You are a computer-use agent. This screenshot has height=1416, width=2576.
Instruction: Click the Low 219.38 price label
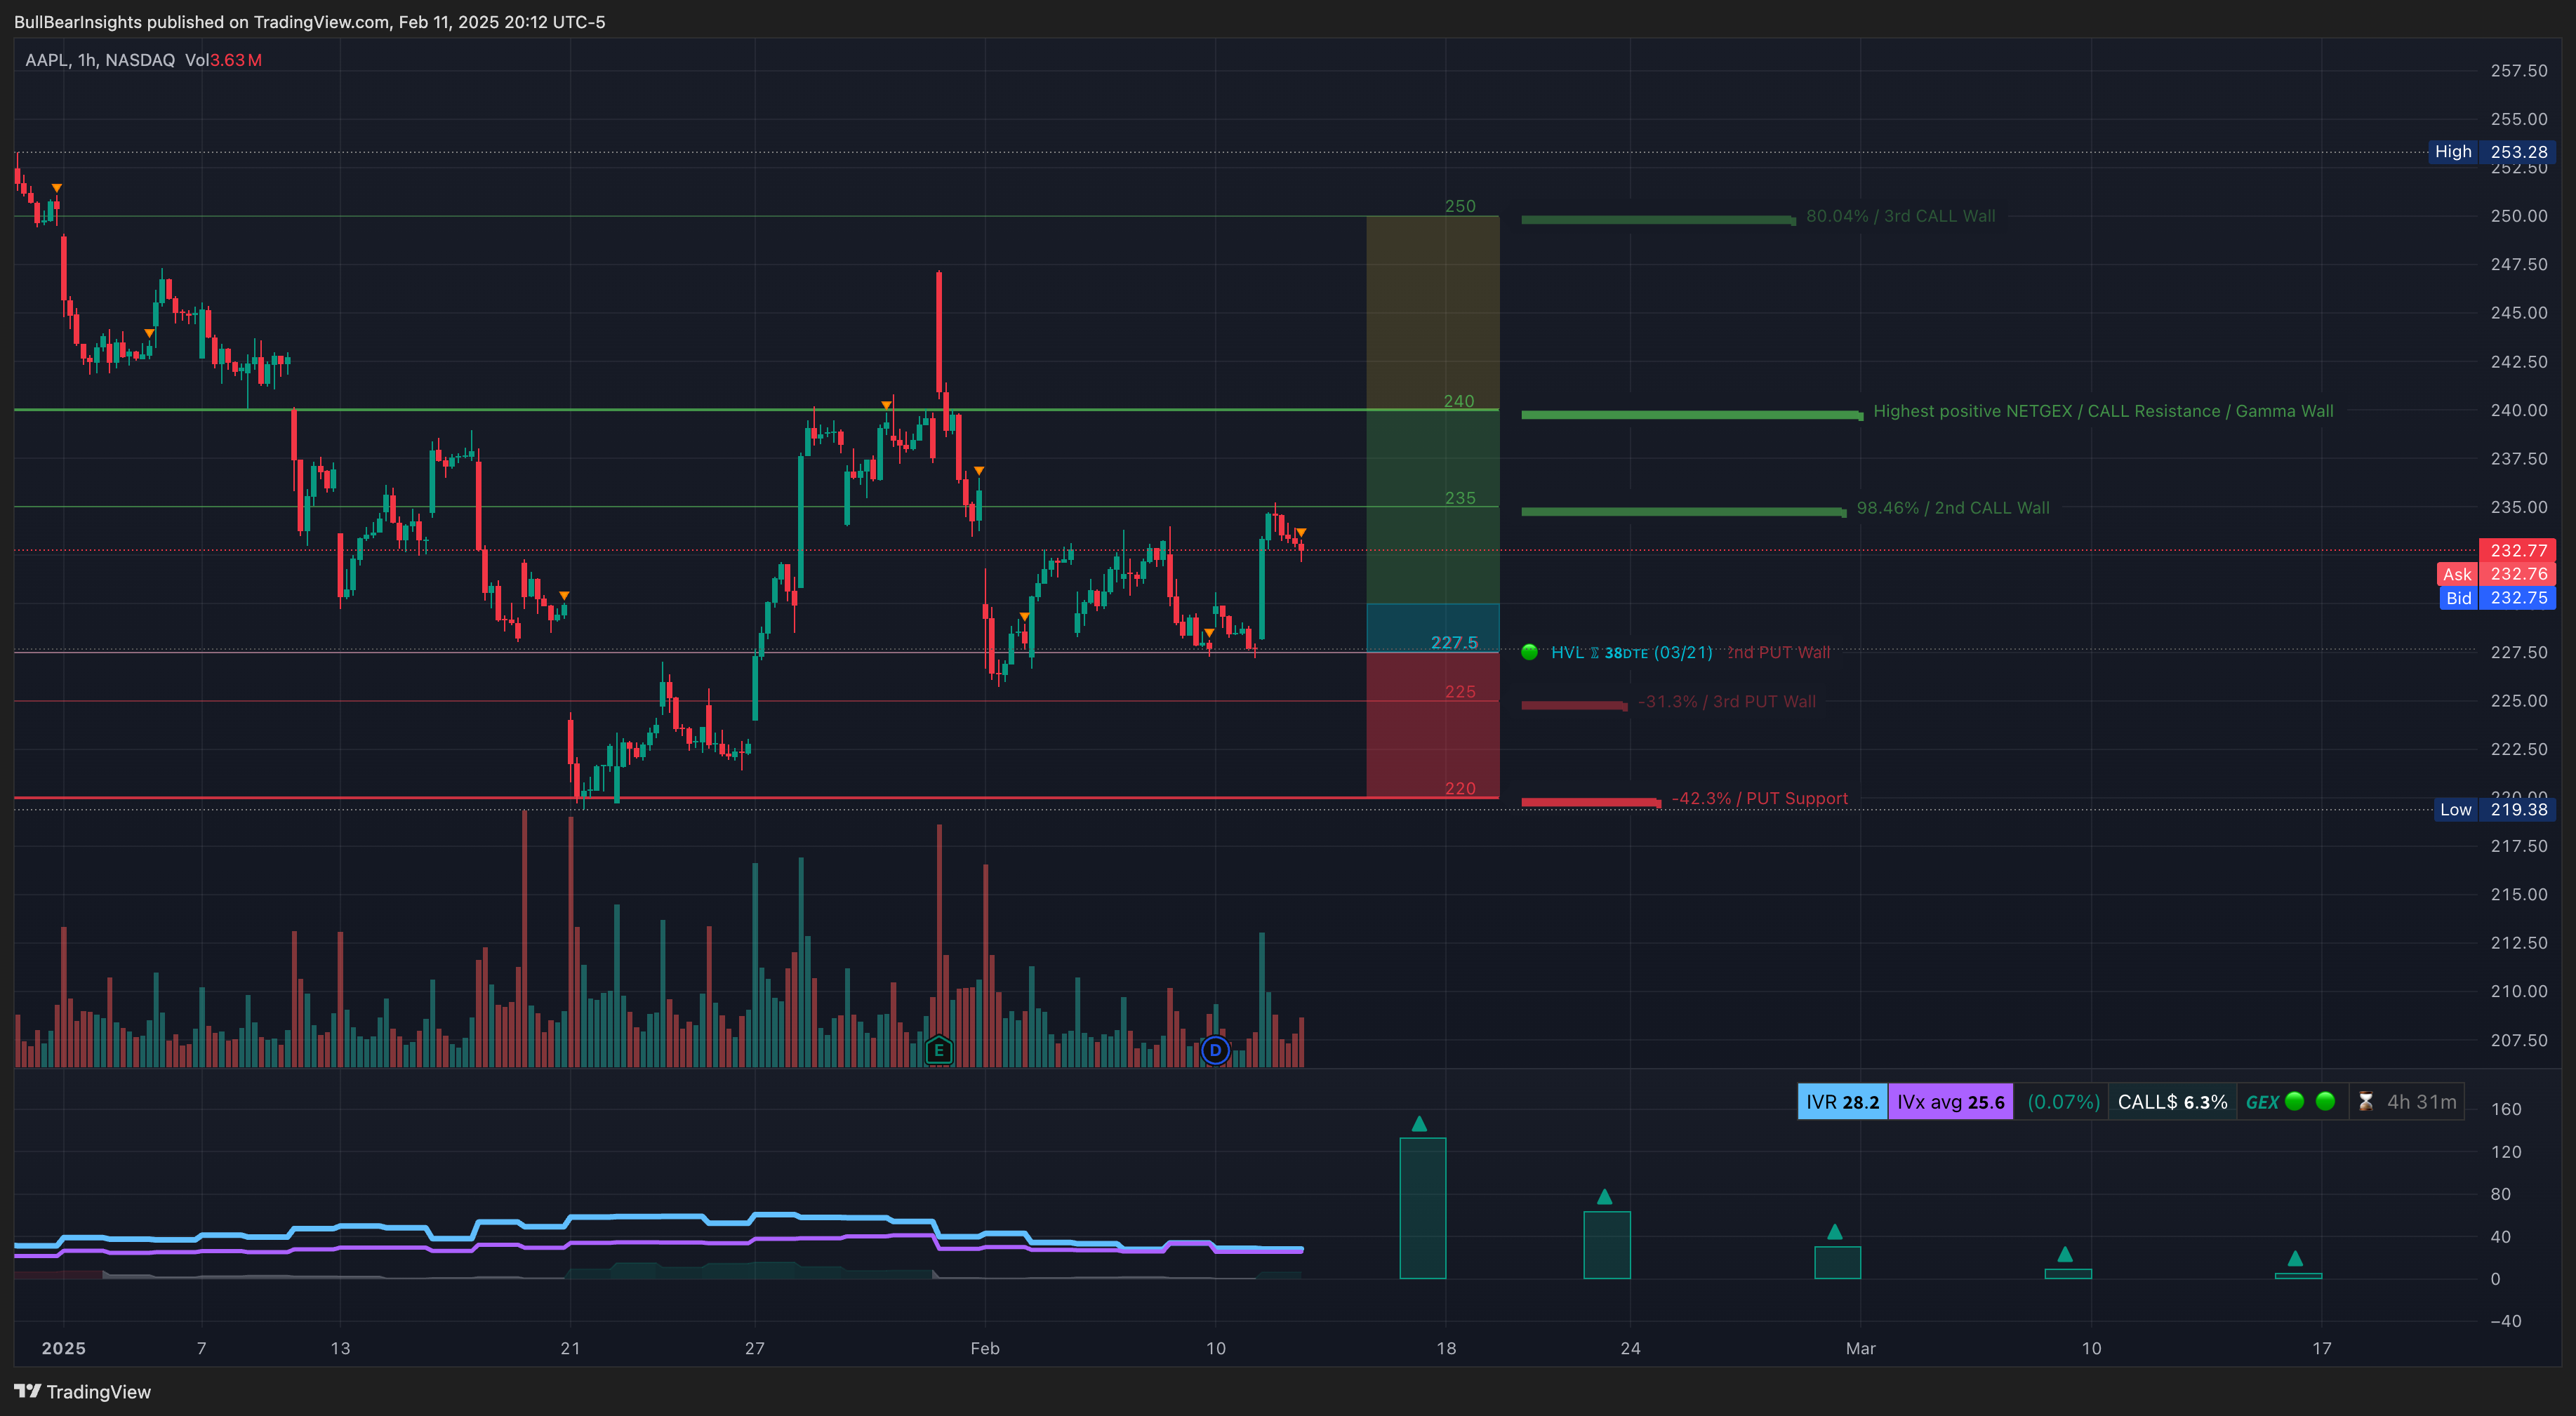(2494, 809)
